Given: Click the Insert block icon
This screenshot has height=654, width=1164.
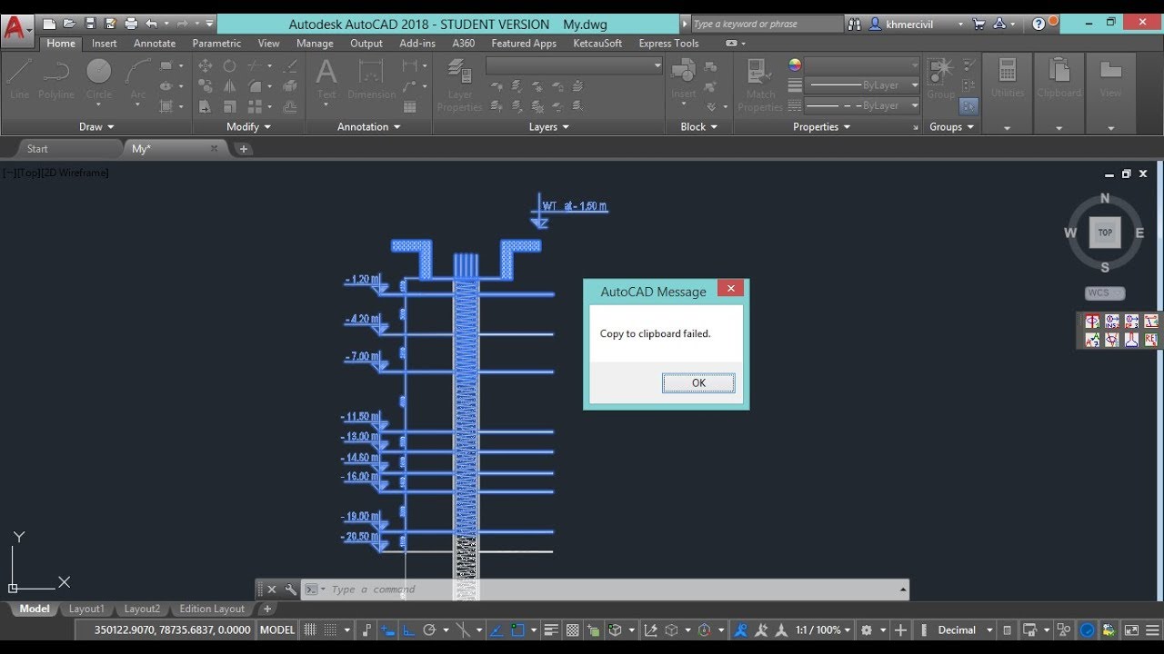Looking at the screenshot, I should 683,78.
